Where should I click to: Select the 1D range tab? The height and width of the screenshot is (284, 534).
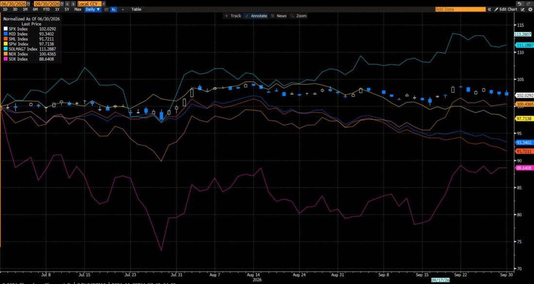point(5,10)
